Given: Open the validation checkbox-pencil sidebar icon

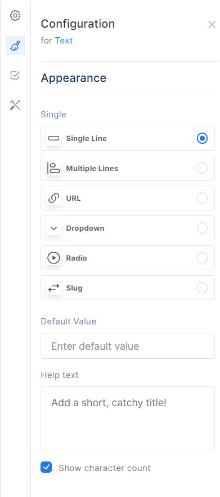Looking at the screenshot, I should [15, 75].
